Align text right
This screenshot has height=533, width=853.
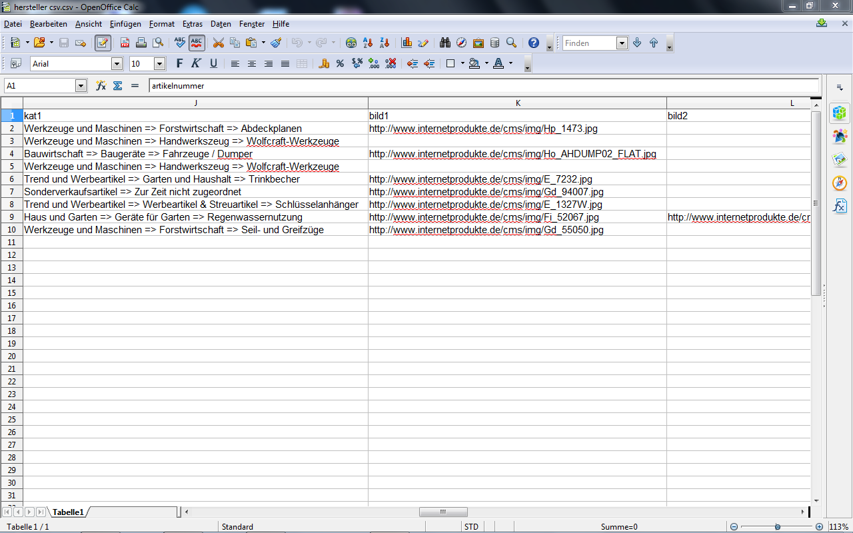pyautogui.click(x=269, y=63)
